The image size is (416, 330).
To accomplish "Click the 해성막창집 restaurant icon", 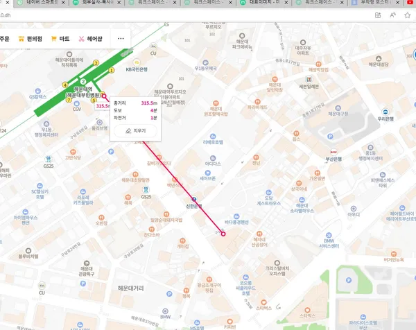I will (x=318, y=64).
